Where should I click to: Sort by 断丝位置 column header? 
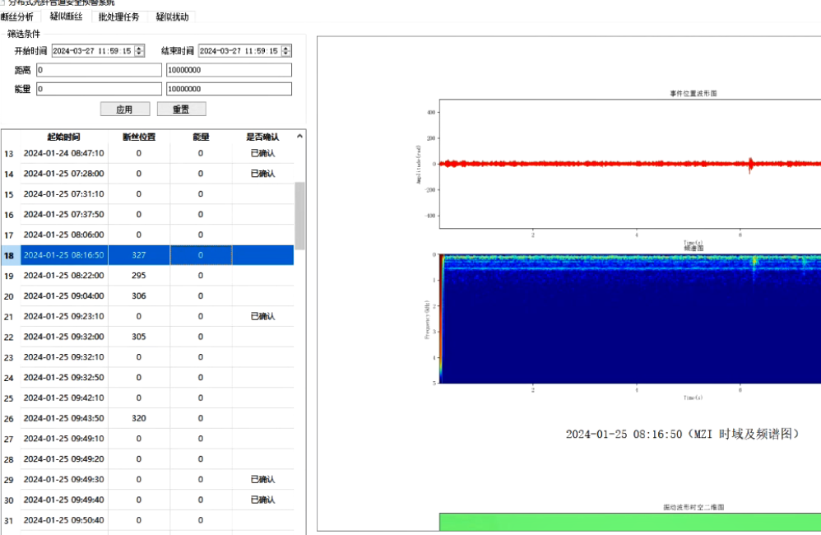point(139,137)
